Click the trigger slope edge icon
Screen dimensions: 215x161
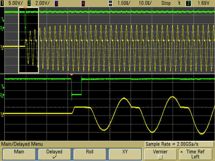tap(179, 3)
